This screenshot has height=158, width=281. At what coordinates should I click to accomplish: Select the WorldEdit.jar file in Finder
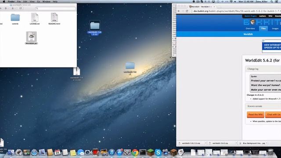pos(31,38)
